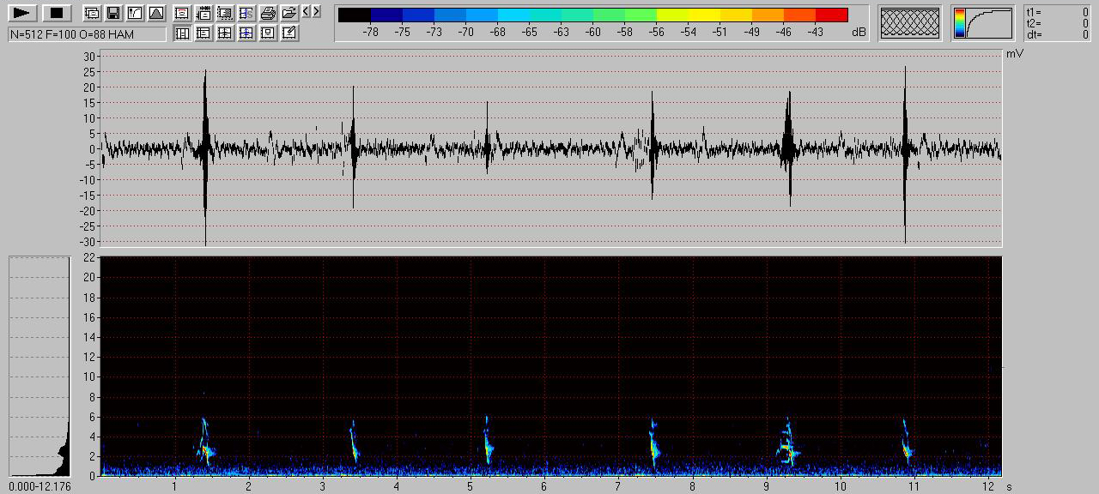Go to previous section with left arrow
This screenshot has width=1099, height=494.
[x=307, y=11]
